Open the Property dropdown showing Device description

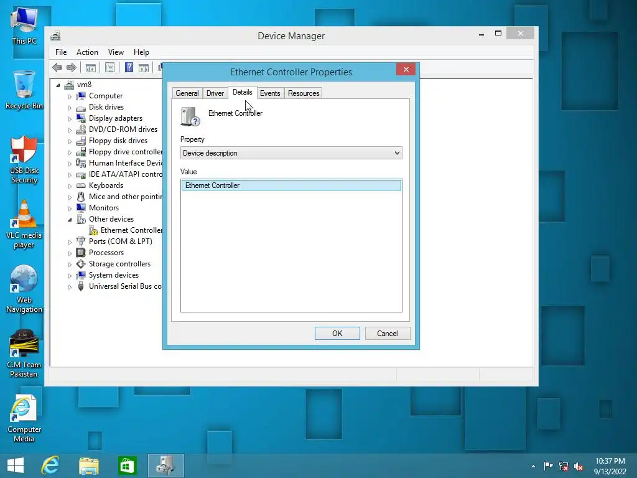point(291,153)
